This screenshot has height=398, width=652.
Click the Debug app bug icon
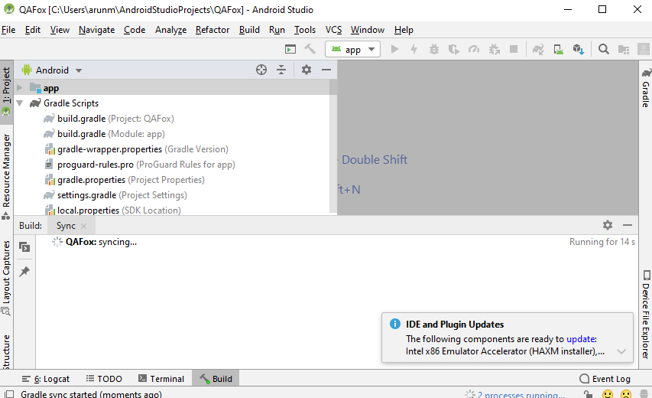tap(434, 49)
